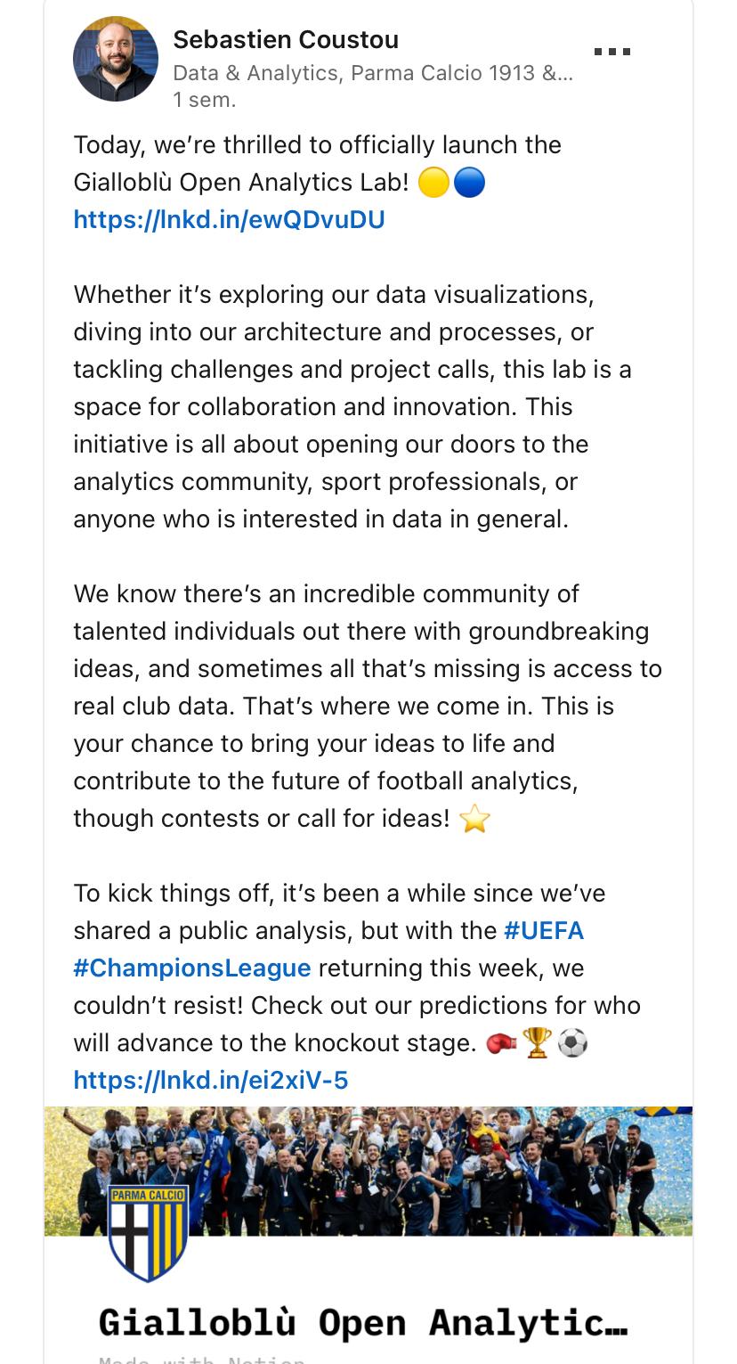Viewport: 737px width, 1364px height.
Task: Click the author name Sebastien Coustou
Action: 286,39
